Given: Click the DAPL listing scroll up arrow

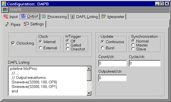Looking at the screenshot, I should click(x=89, y=68).
